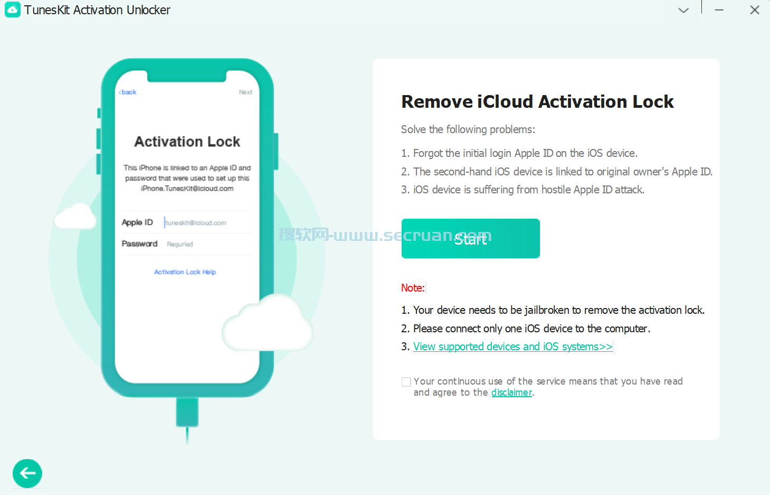The height and width of the screenshot is (495, 770).
Task: Select text 'Please connect only one iOS device'
Action: click(493, 329)
